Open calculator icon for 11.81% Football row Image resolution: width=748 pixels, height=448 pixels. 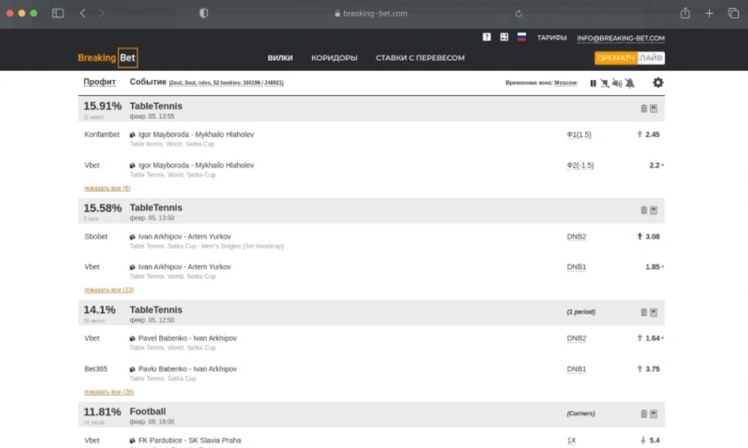[x=653, y=414]
